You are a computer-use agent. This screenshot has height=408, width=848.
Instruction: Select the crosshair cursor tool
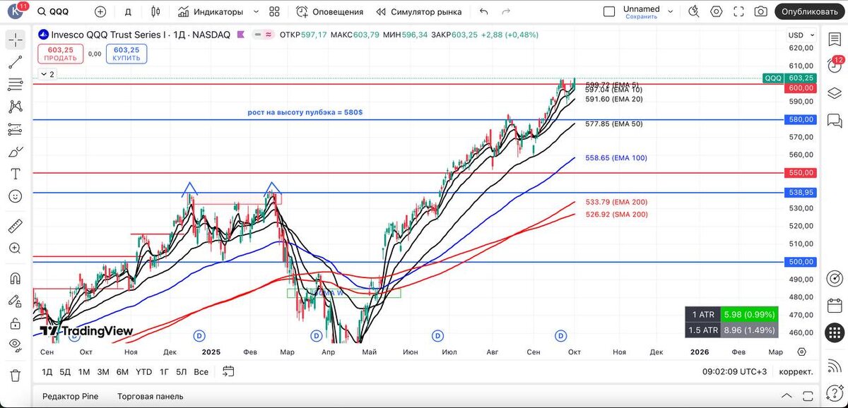click(x=15, y=40)
